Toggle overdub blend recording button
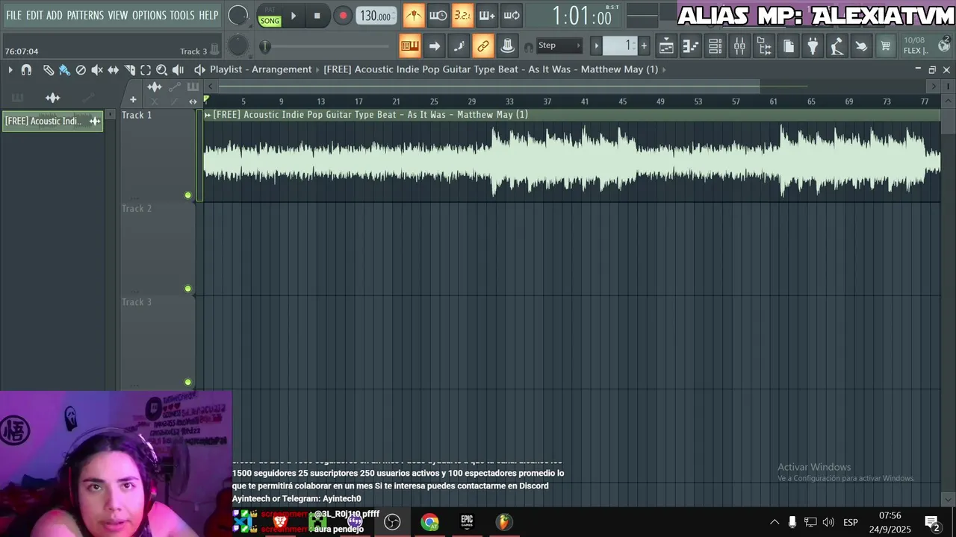Screen dimensions: 956x537 tap(487, 15)
